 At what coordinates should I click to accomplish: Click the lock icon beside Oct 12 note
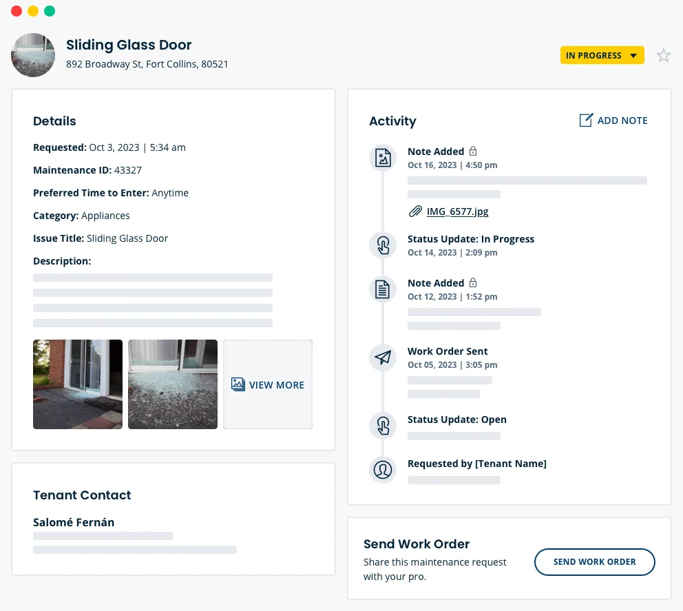click(x=473, y=283)
